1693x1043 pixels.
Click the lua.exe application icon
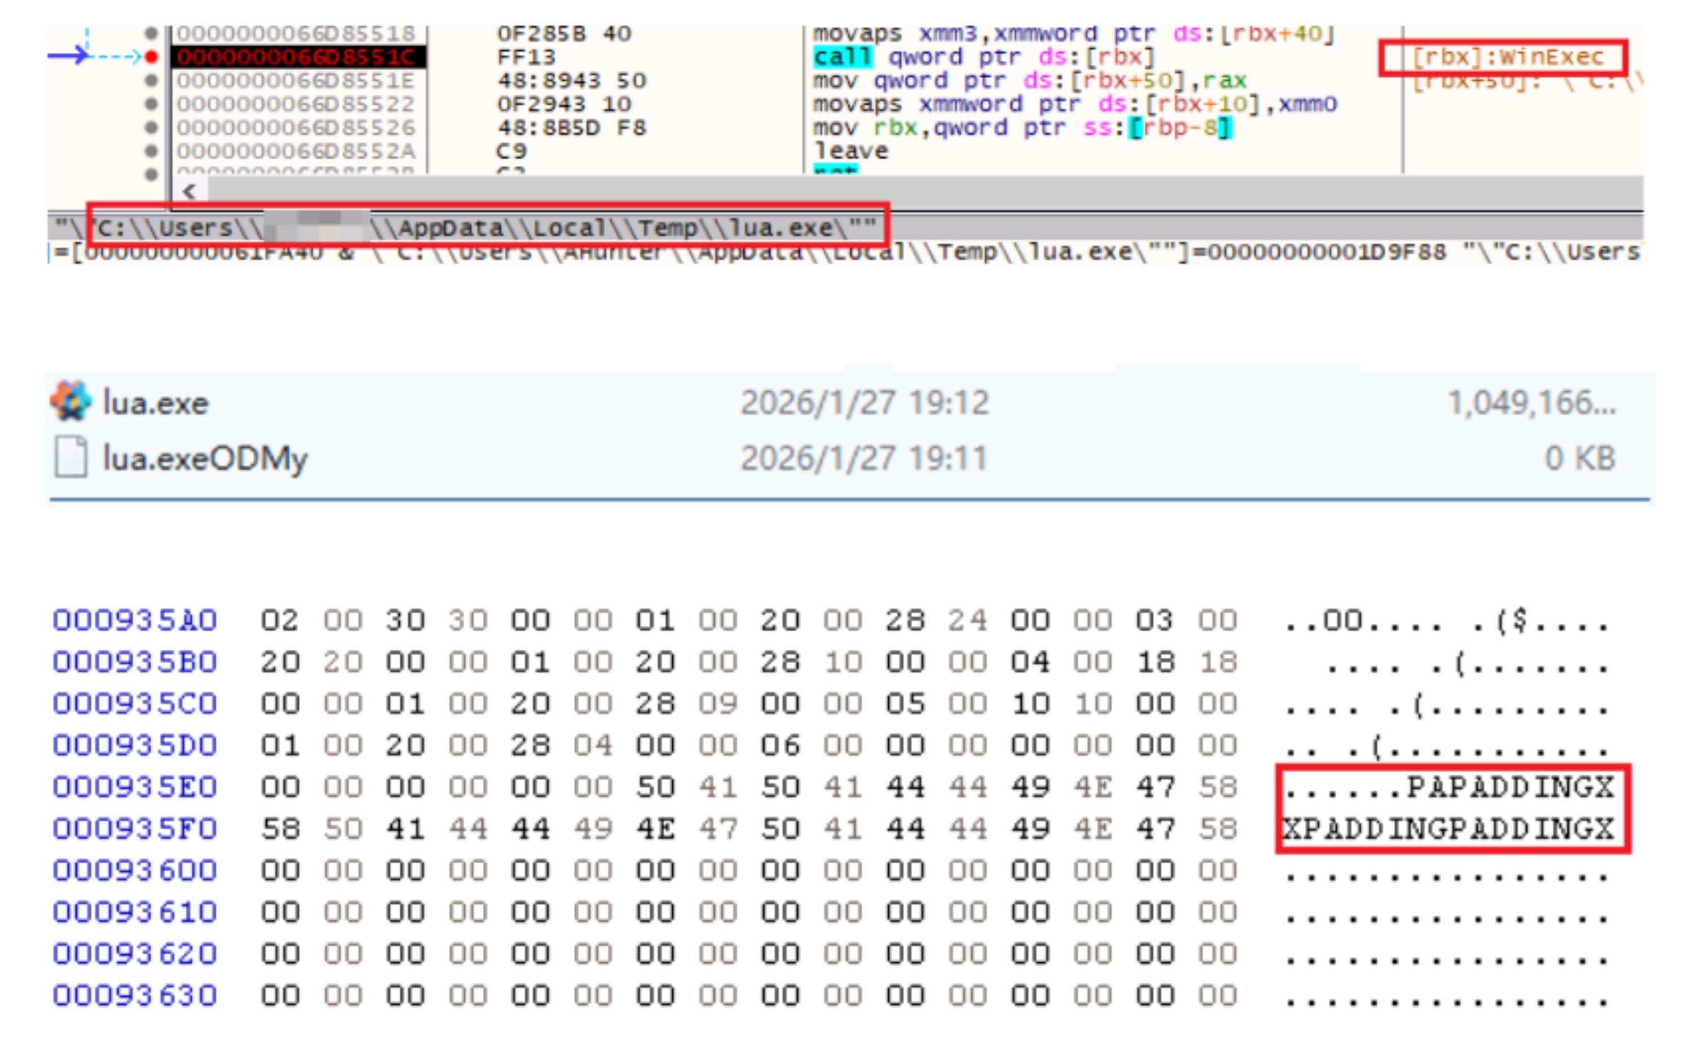(x=71, y=400)
